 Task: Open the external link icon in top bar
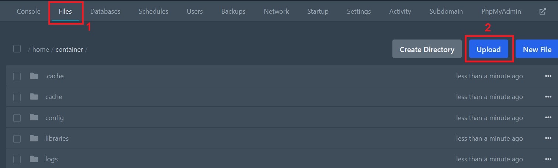(543, 11)
